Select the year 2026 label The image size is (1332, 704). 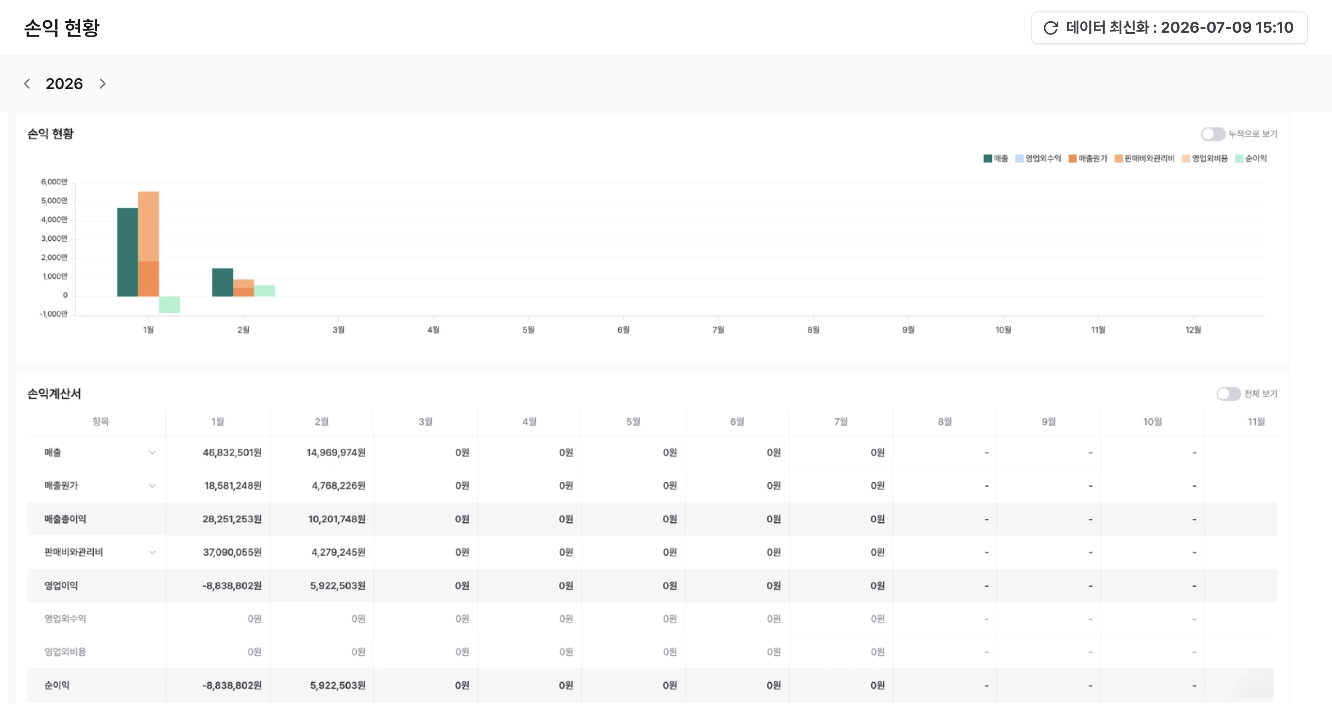click(x=64, y=84)
